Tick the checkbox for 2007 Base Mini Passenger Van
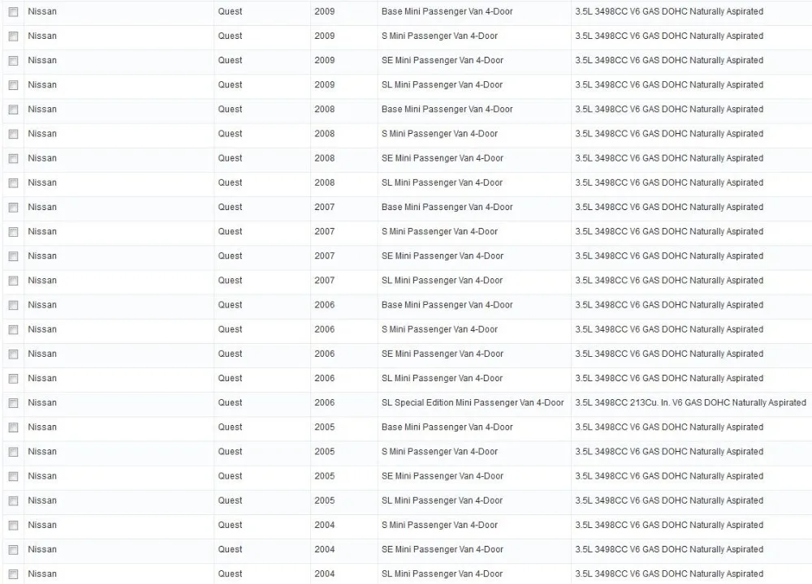The width and height of the screenshot is (812, 584). click(x=14, y=208)
